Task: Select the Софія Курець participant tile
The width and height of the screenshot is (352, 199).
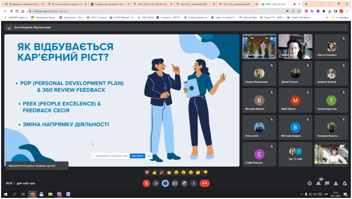Action: coord(260,154)
